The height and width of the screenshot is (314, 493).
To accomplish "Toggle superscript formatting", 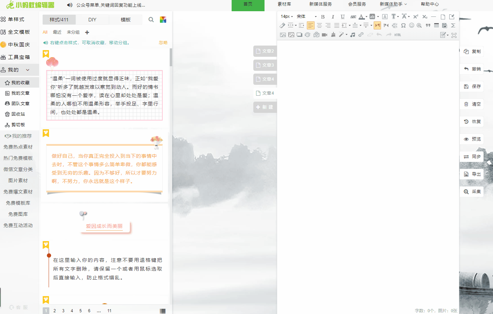I will pos(416,16).
